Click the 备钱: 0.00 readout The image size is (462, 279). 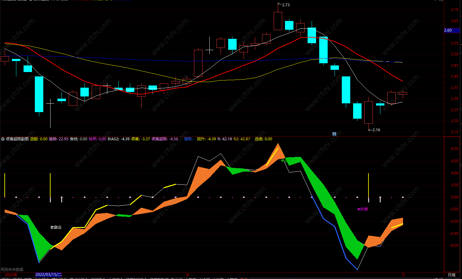(x=78, y=139)
